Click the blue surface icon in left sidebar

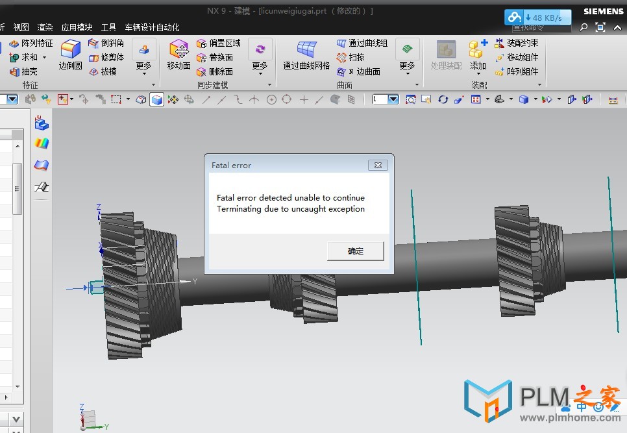(x=42, y=165)
